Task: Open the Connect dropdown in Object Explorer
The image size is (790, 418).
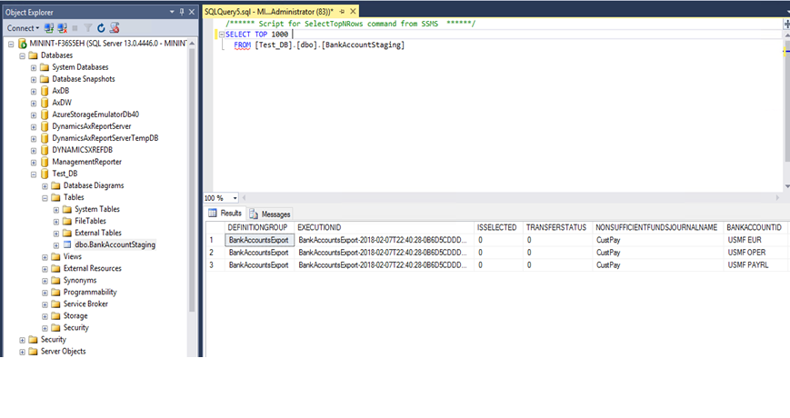Action: pyautogui.click(x=23, y=28)
